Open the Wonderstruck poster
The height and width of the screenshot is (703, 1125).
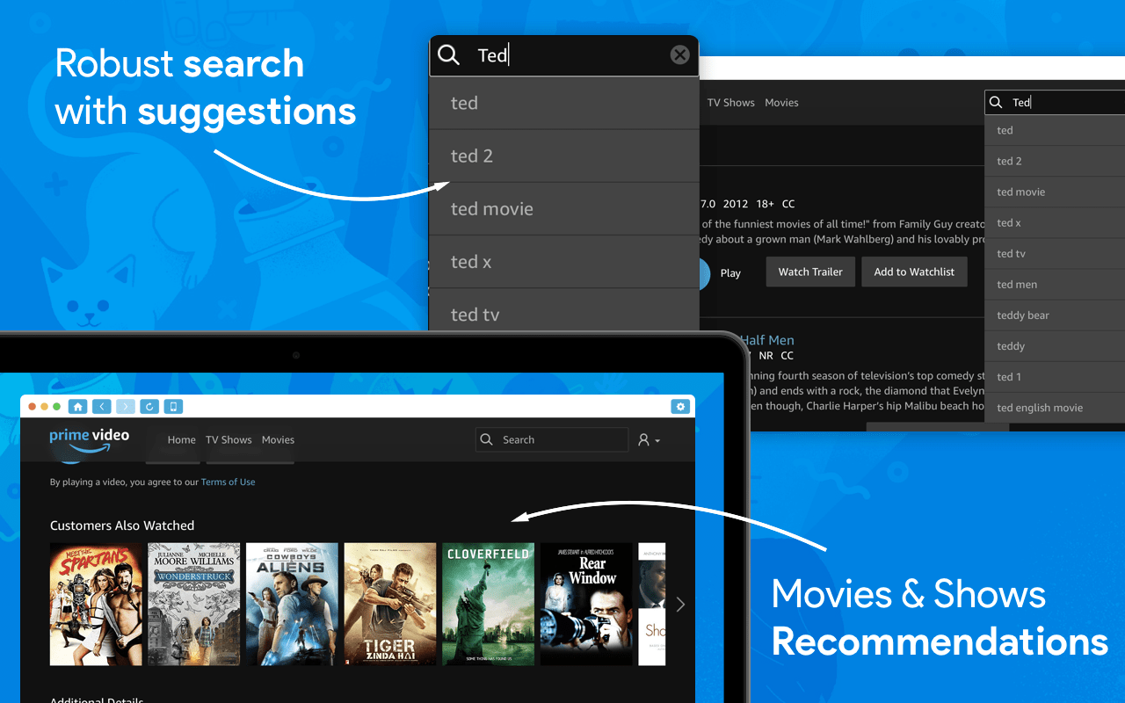point(194,604)
